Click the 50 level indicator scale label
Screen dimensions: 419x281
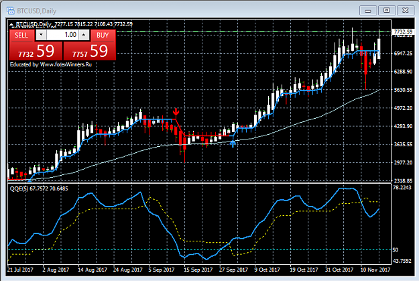coord(396,249)
